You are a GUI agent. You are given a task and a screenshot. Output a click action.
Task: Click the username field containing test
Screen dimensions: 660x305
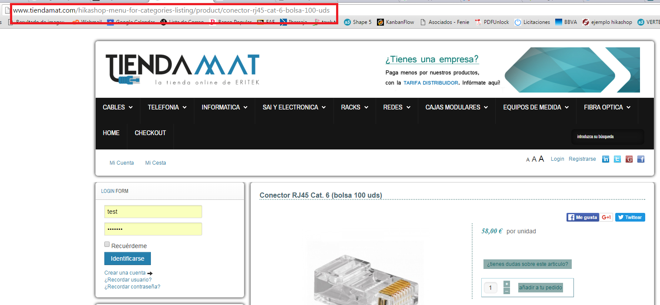[x=153, y=212]
